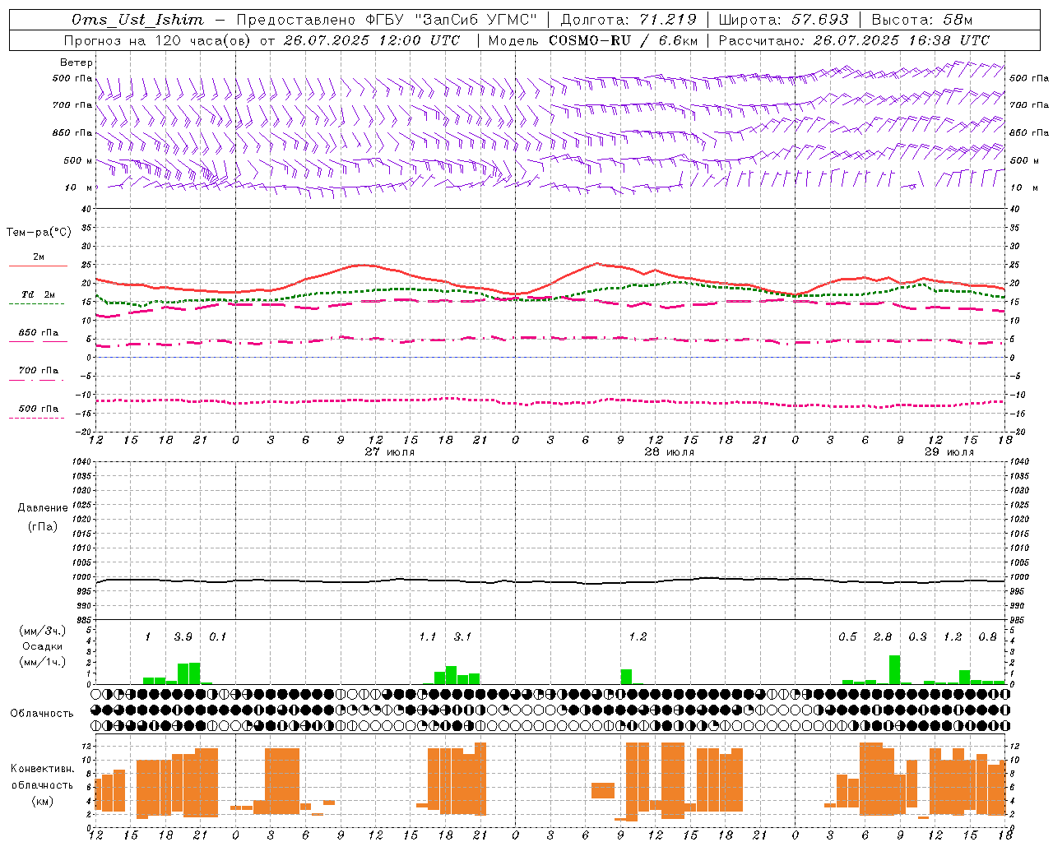
Task: Select the longitude value Долгота: 71.219
Action: tap(629, 20)
